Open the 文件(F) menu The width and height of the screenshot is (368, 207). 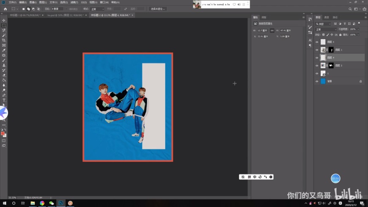[x=12, y=3]
